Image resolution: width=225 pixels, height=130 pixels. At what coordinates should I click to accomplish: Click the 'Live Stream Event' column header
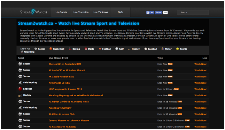point(58,58)
